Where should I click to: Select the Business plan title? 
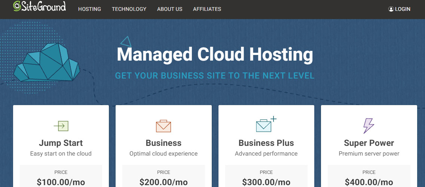163,143
